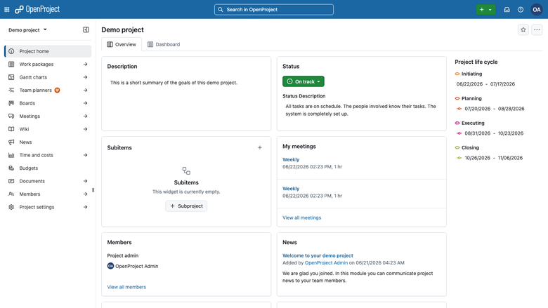Click the Subproject button
Viewport: 548px width, 308px height.
tap(186, 206)
